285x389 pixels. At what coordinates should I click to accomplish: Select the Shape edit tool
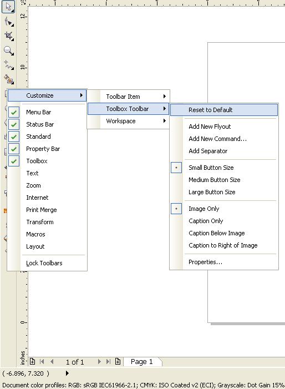(9, 22)
